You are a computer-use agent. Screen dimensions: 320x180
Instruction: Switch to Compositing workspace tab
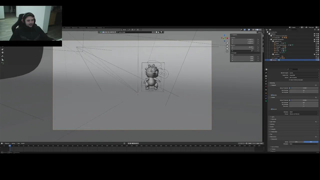(82, 27)
